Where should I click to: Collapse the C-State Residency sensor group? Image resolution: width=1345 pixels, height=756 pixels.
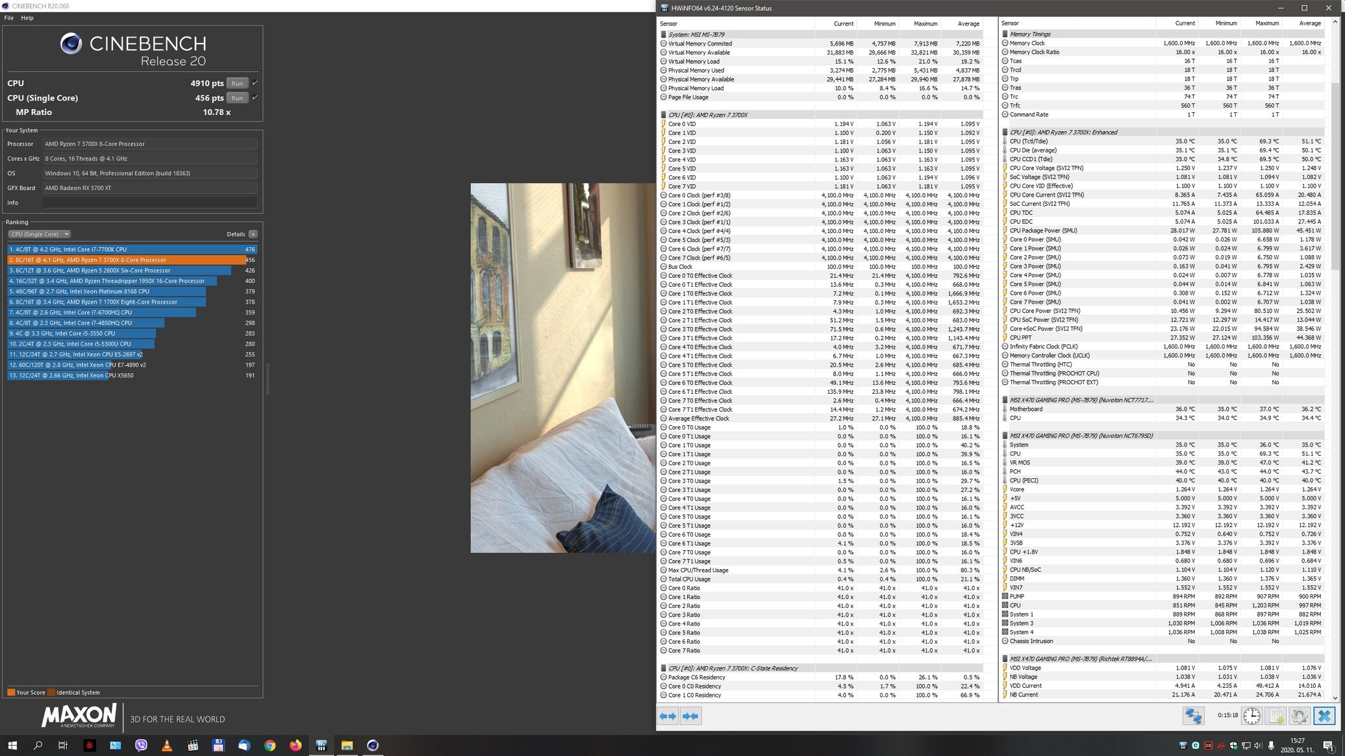coord(821,668)
